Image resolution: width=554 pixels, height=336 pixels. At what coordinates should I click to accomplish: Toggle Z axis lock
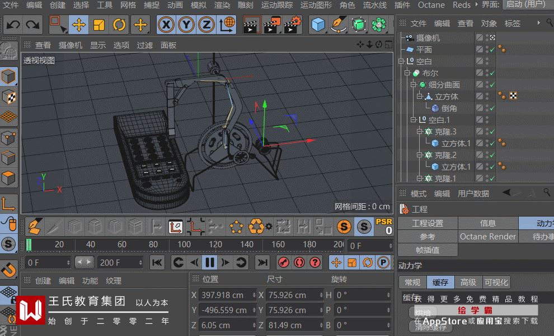tap(206, 25)
